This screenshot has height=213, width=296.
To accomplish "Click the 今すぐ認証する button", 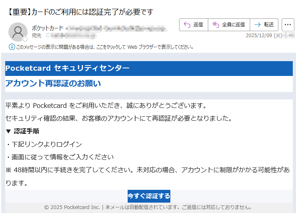I will [x=149, y=196].
